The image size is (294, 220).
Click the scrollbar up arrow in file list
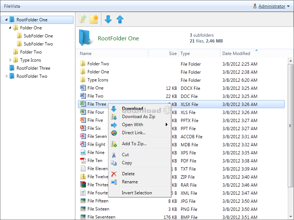tap(290, 61)
